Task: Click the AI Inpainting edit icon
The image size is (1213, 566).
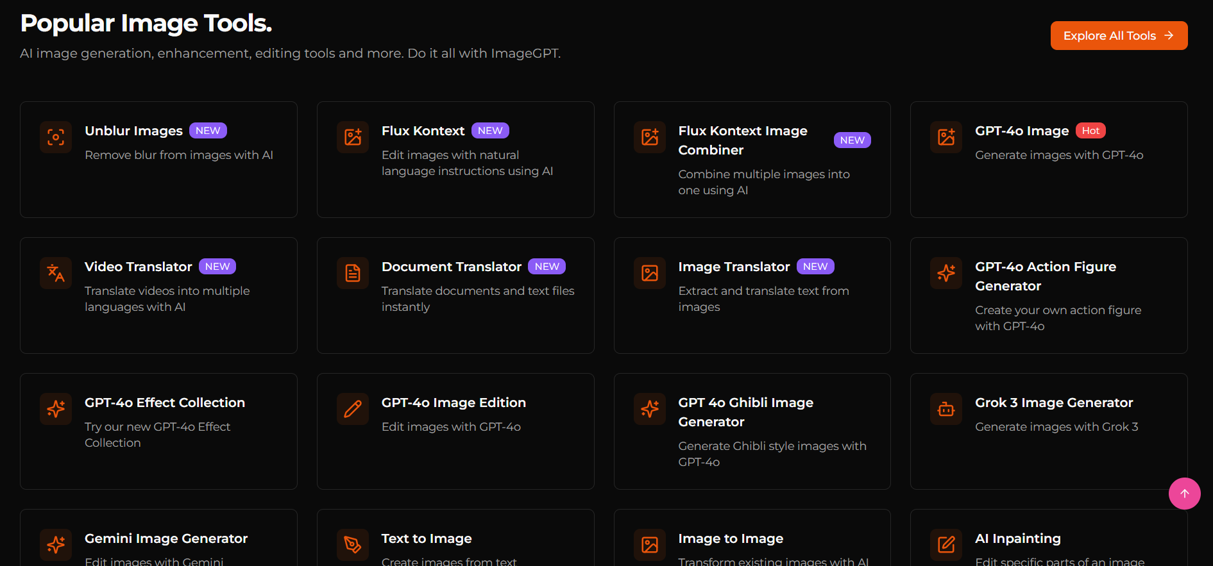Action: (946, 545)
